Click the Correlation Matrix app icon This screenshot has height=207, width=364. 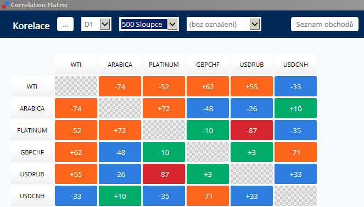5,4
